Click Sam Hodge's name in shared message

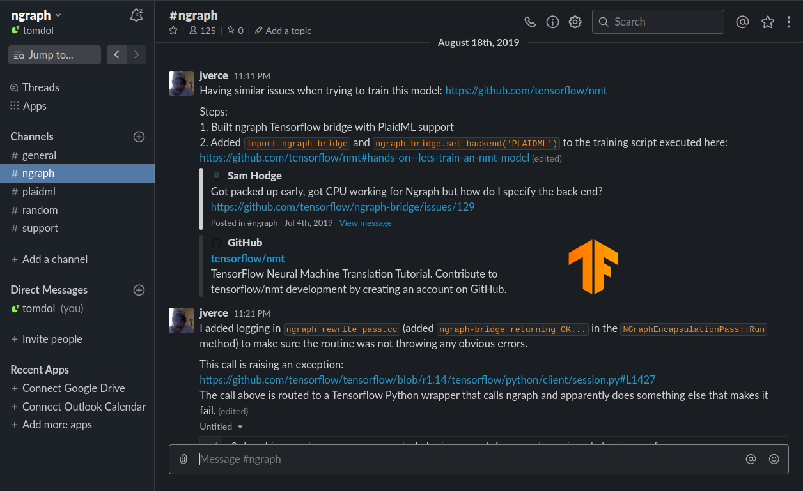(x=254, y=176)
